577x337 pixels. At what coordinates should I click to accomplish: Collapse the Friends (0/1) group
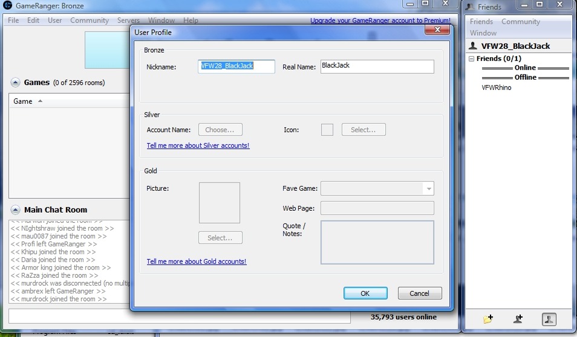pyautogui.click(x=471, y=59)
